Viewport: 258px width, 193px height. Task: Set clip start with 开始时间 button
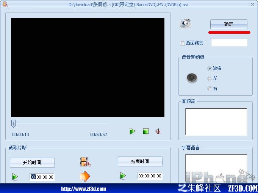tap(32, 163)
